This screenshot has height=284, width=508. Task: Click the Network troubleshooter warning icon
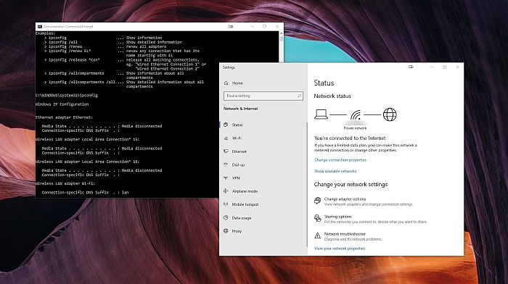[318, 235]
